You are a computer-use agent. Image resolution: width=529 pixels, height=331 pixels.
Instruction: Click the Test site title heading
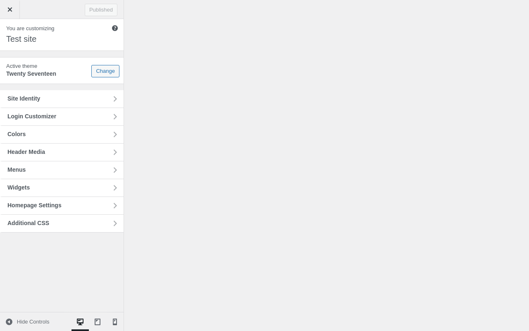coord(21,39)
